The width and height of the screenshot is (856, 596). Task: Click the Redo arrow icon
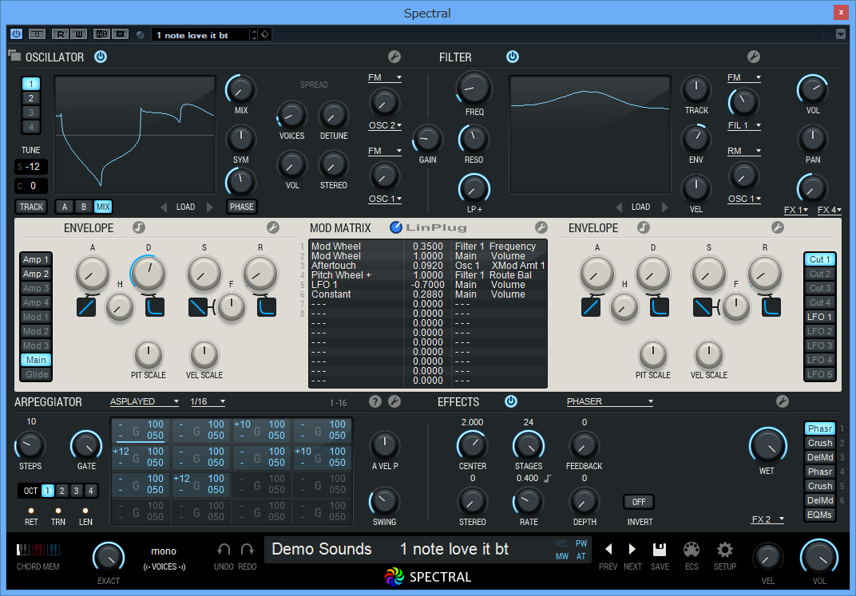248,549
